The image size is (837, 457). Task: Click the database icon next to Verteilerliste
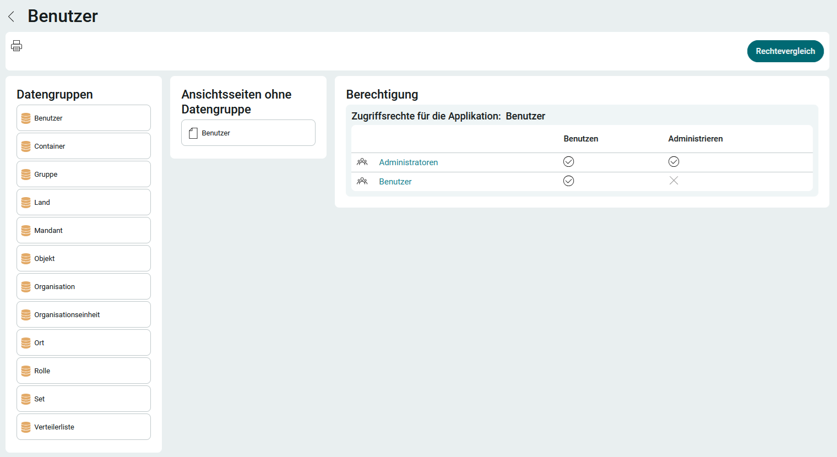(26, 427)
